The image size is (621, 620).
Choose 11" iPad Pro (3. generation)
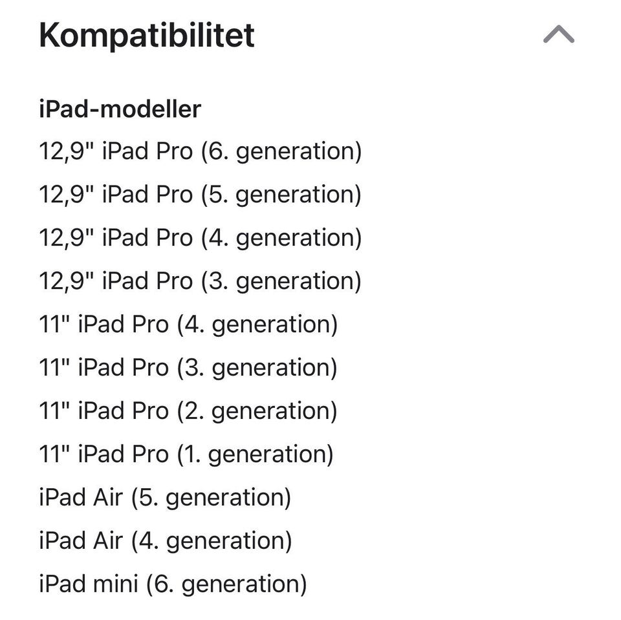(x=188, y=367)
